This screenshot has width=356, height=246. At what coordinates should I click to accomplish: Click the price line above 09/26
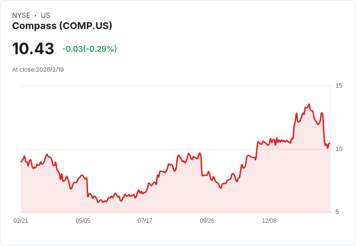[x=207, y=174]
